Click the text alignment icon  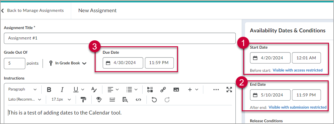(110, 90)
